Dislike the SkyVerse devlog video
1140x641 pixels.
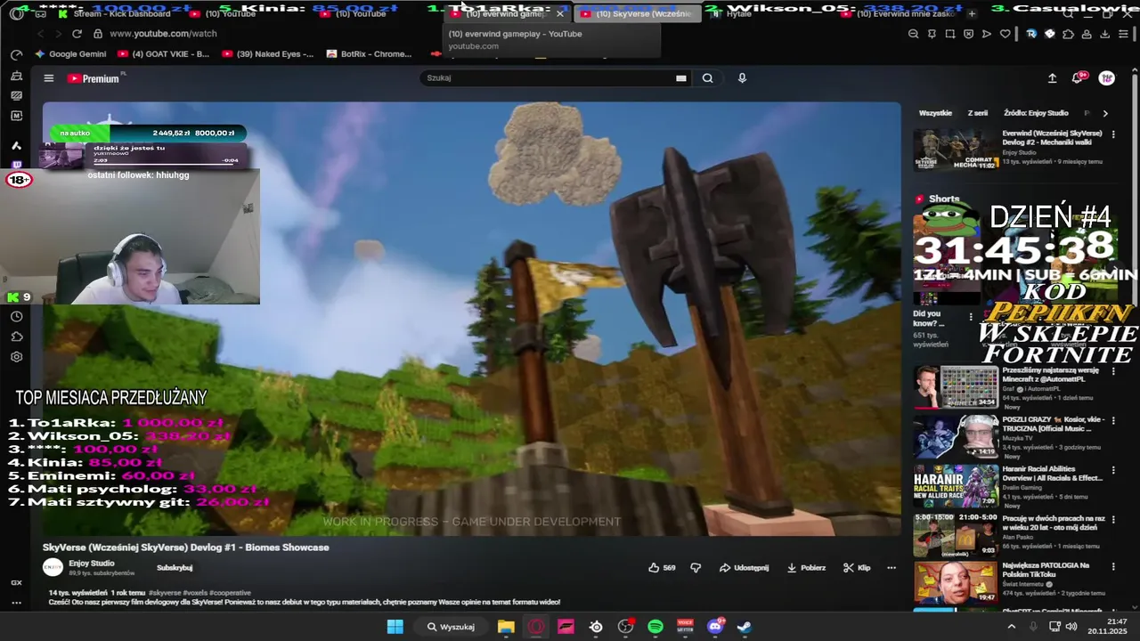(x=696, y=568)
